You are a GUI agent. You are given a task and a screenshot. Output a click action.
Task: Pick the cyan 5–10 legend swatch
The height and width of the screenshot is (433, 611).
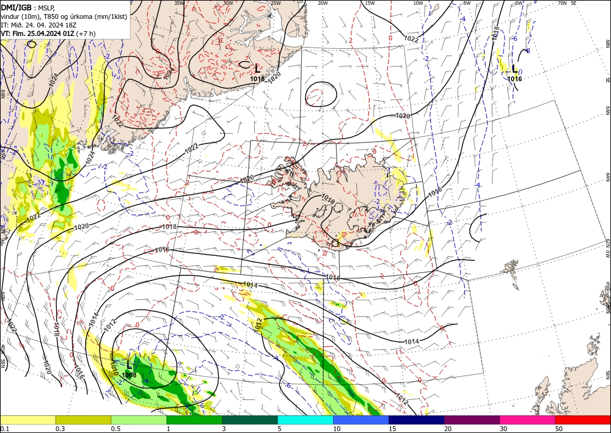[x=305, y=420]
